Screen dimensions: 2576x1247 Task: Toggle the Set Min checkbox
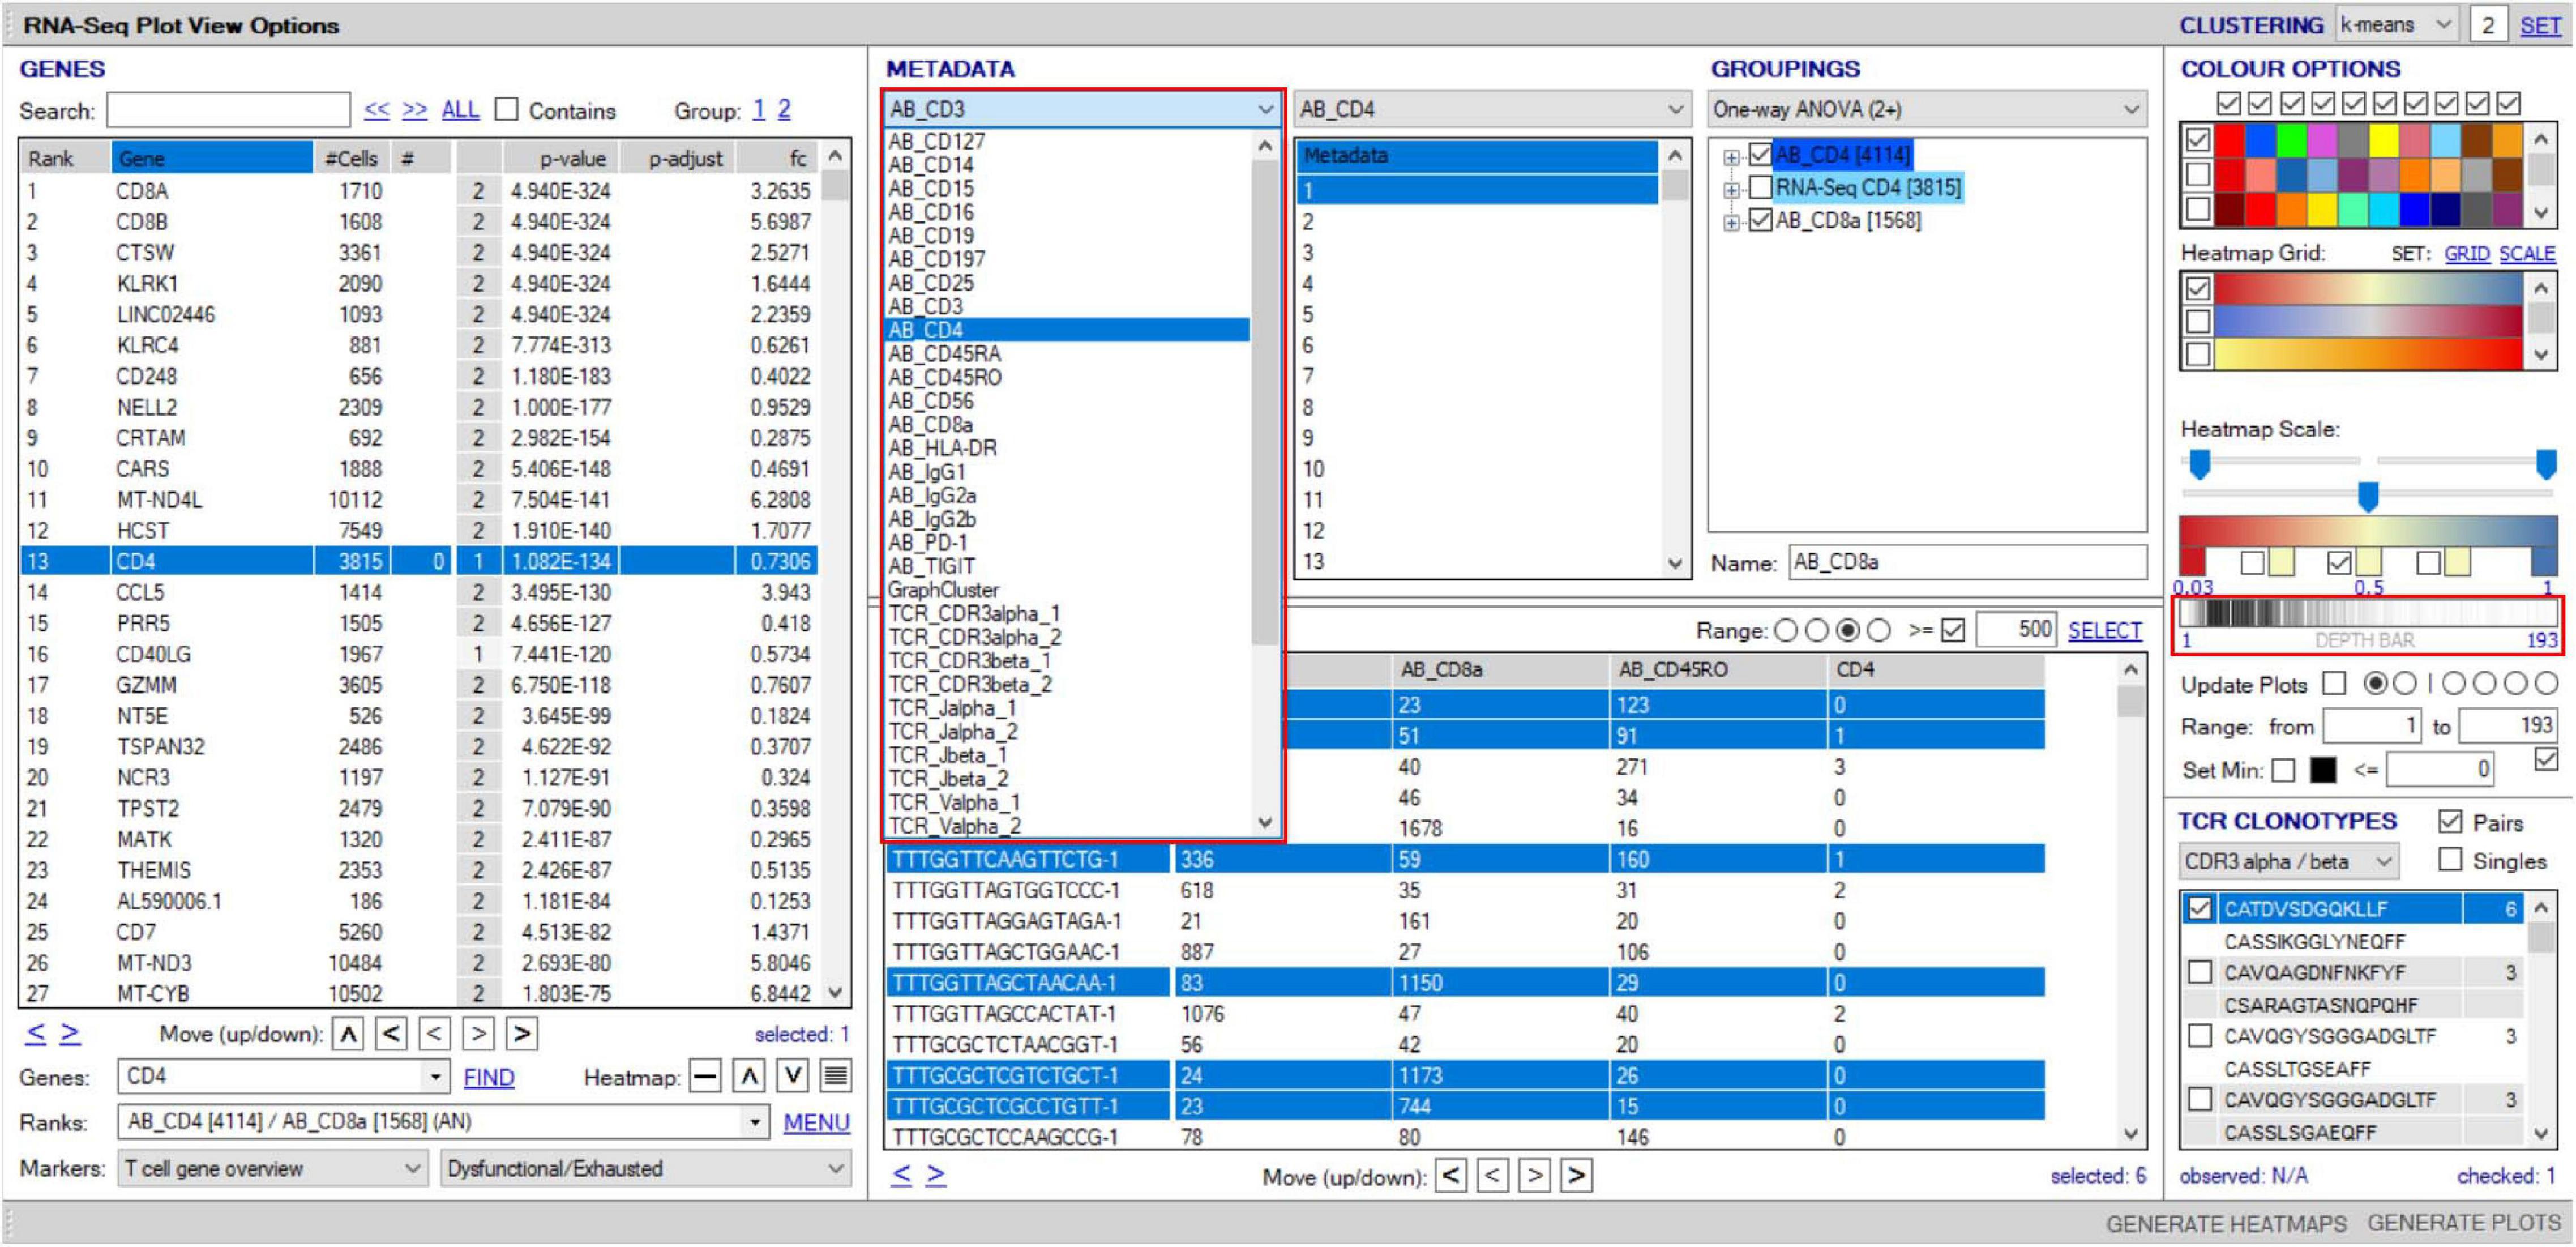tap(2283, 770)
